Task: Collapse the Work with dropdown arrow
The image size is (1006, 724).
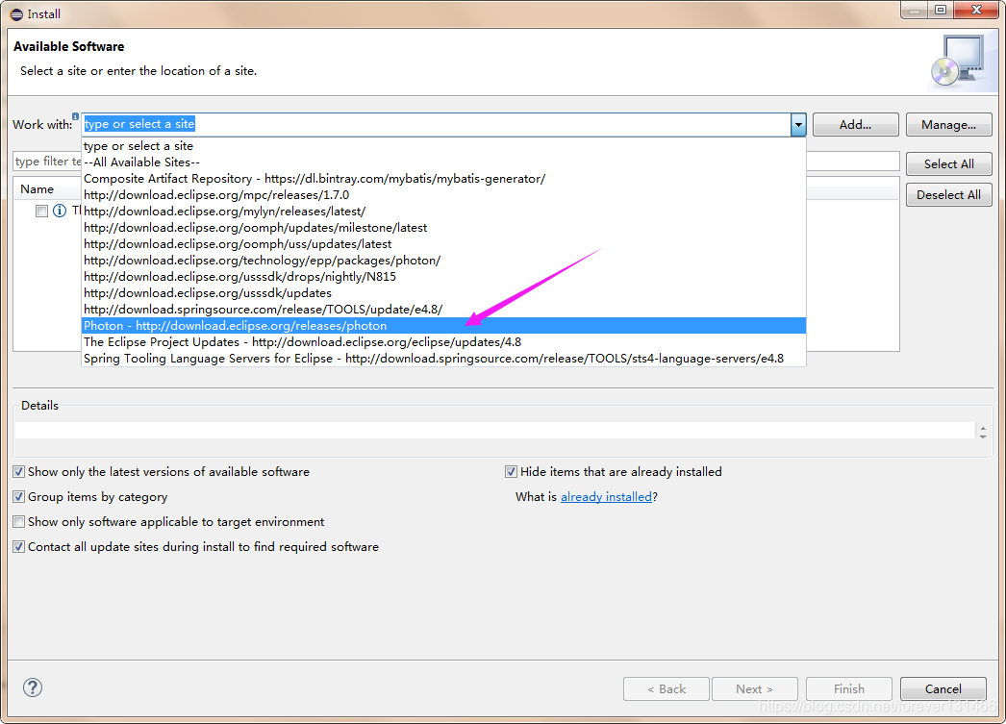Action: 798,125
